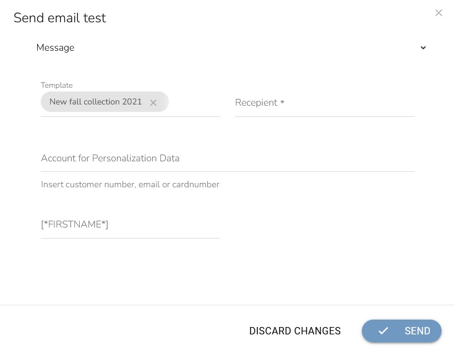Click the underline beneath the Template chip

point(130,116)
